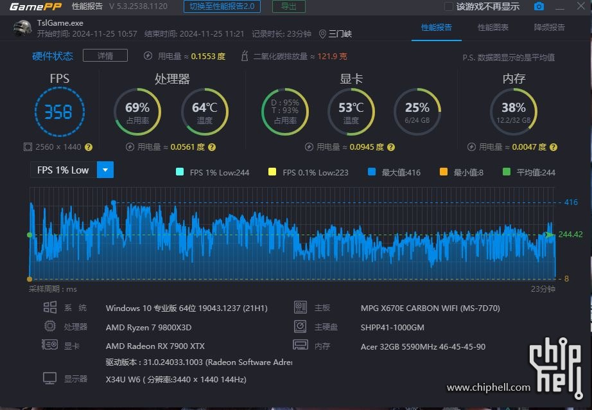Open the FPS 1% Low dropdown
Screen dimensions: 592x410
[x=72, y=170]
